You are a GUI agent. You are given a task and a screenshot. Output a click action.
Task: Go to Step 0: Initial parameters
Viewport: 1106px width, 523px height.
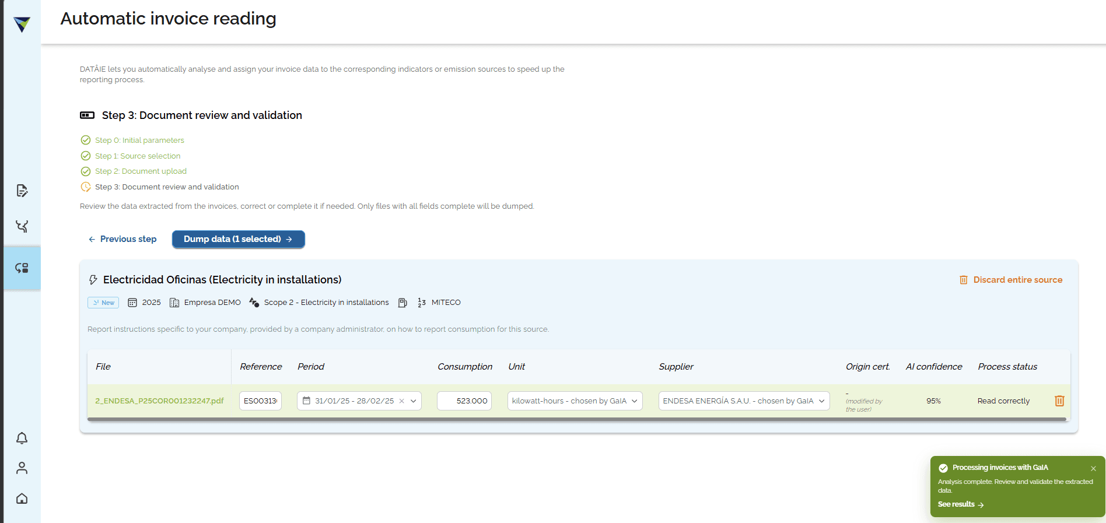[x=139, y=141]
